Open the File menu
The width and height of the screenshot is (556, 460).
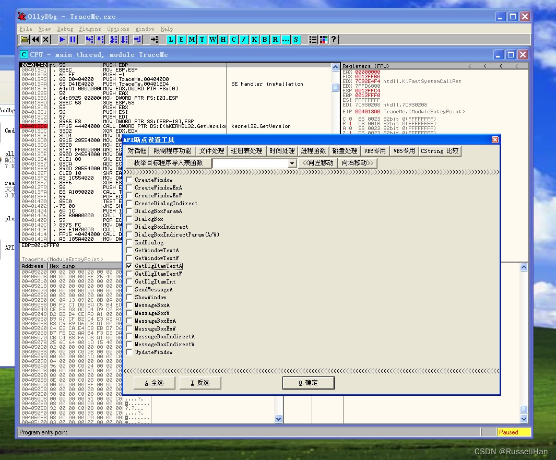tap(26, 29)
